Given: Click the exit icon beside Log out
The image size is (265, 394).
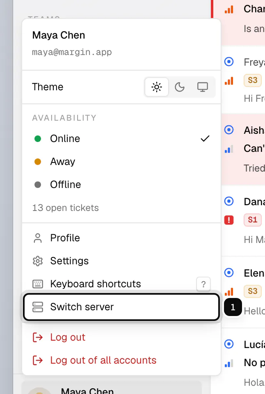Looking at the screenshot, I should click(x=38, y=337).
